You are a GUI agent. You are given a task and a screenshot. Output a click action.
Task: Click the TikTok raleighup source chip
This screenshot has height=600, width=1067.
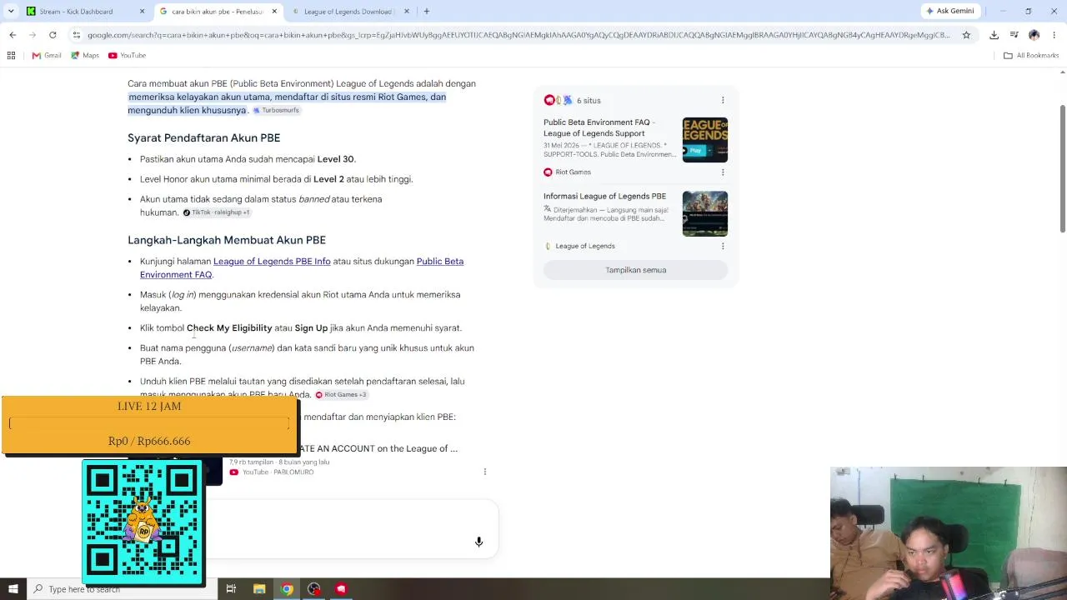216,212
